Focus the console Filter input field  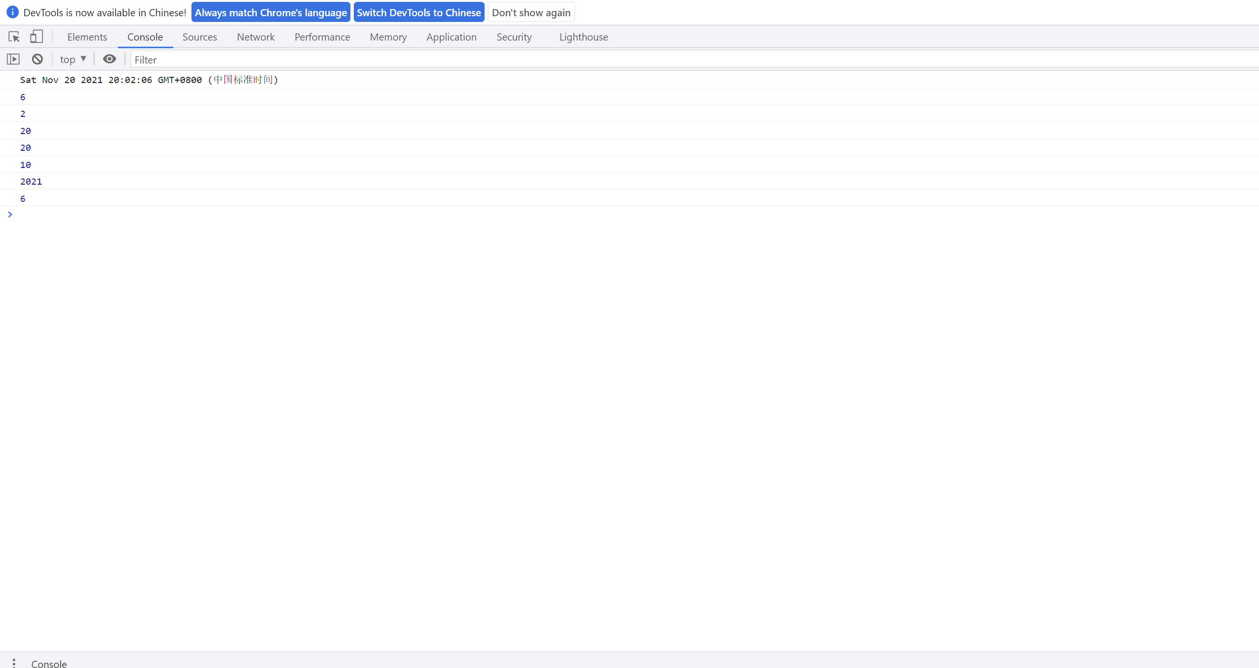coord(684,60)
